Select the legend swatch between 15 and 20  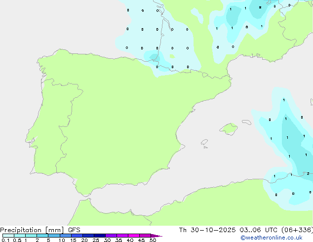point(77,236)
